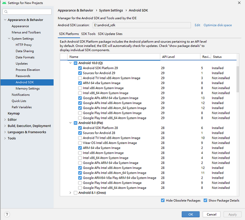Viewport: 245px width, 220px height.
Task: Select the Intel x86 Atom System Image API 28 row
Action: 148,153
